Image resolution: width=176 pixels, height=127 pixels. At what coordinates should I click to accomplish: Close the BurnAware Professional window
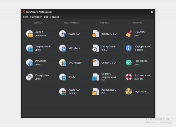point(152,12)
